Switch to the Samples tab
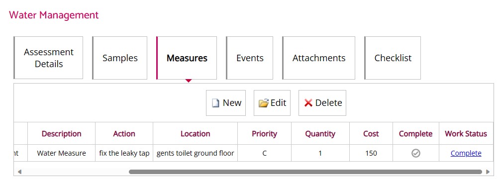This screenshot has width=501, height=187. coord(120,58)
